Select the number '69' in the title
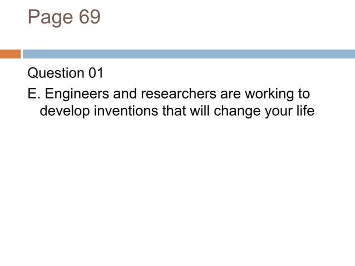Image resolution: width=355 pixels, height=266 pixels. (90, 17)
